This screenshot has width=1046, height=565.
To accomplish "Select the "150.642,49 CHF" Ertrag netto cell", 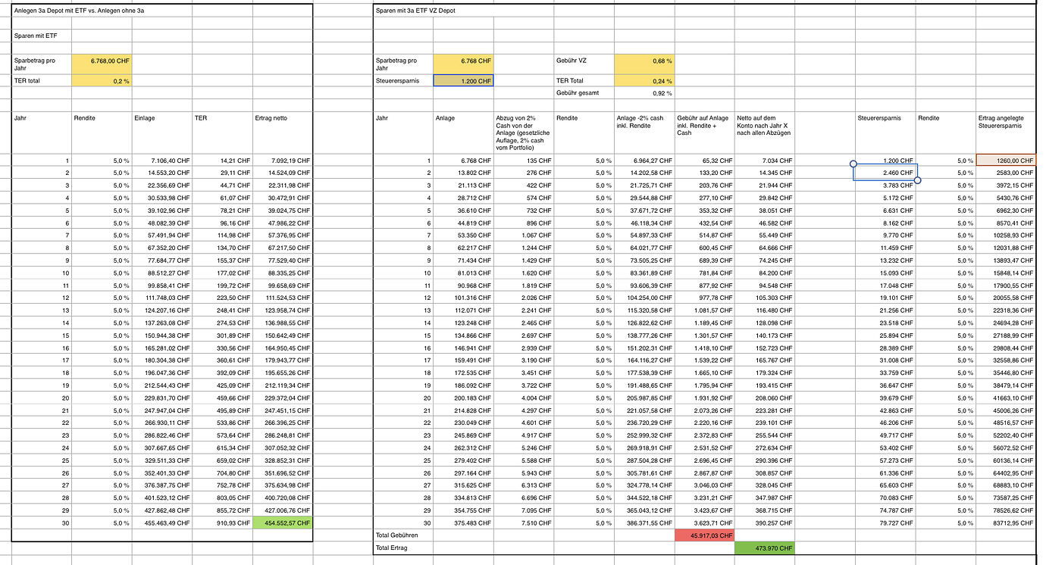I will pyautogui.click(x=283, y=336).
